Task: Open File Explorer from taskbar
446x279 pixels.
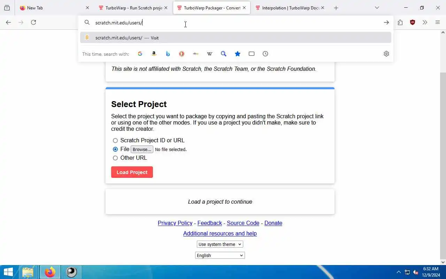Action: (x=28, y=272)
